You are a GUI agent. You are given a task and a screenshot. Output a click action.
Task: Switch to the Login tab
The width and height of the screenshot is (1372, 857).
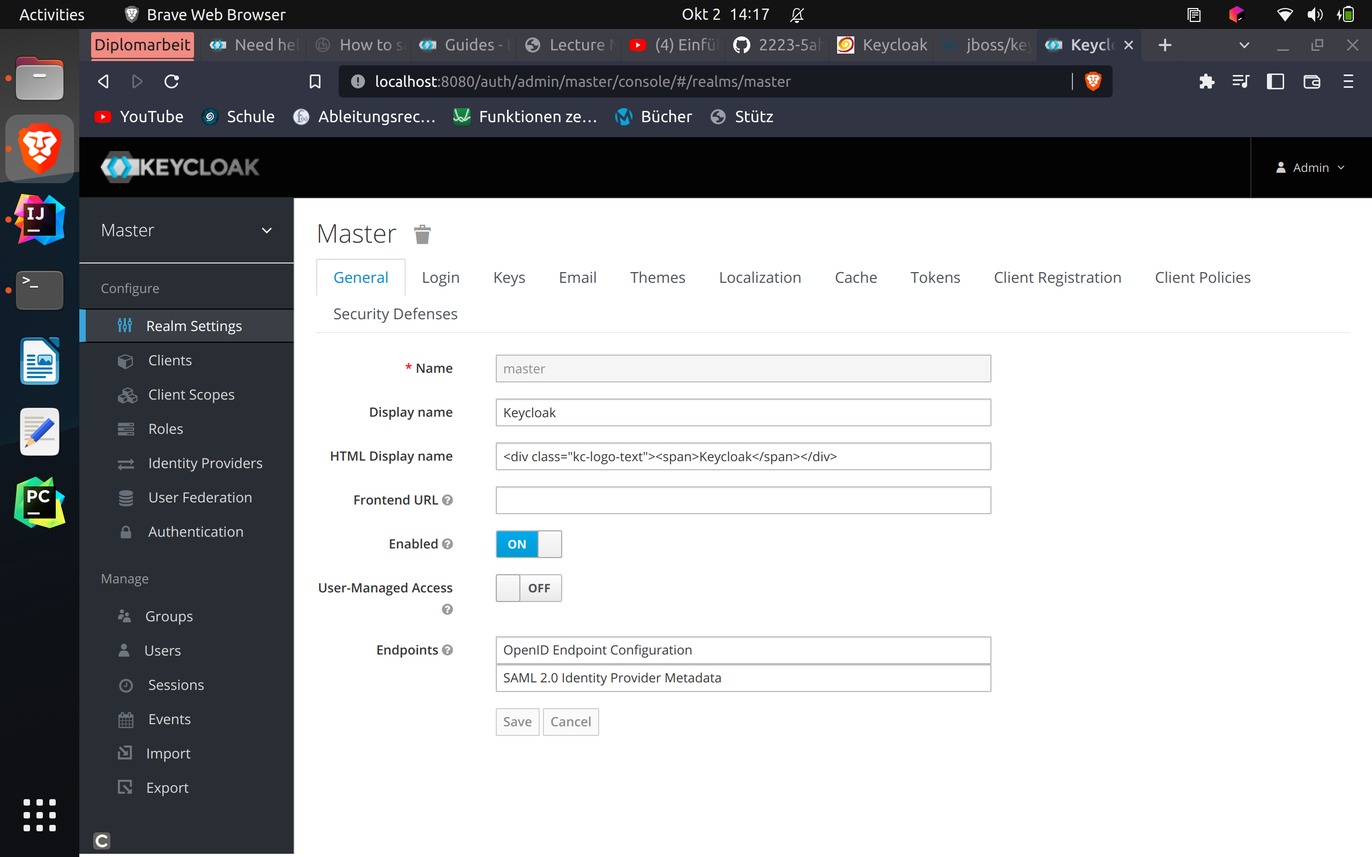coord(441,277)
